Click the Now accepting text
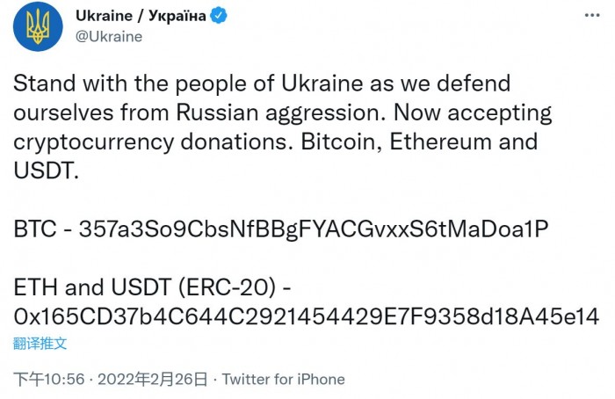Viewport: 615px width, 399px height. point(473,113)
